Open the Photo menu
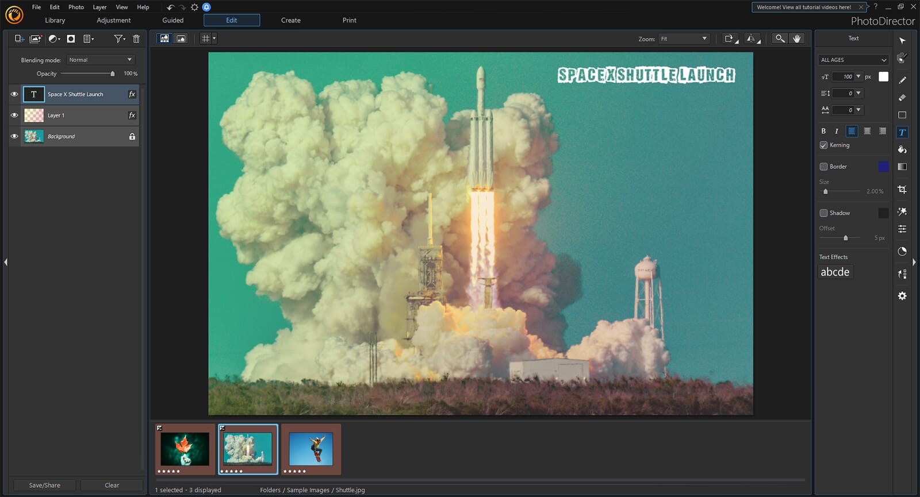This screenshot has width=920, height=497. pyautogui.click(x=76, y=7)
